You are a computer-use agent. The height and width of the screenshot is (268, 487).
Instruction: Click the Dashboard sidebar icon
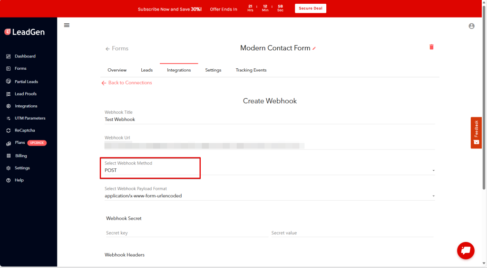tap(9, 56)
